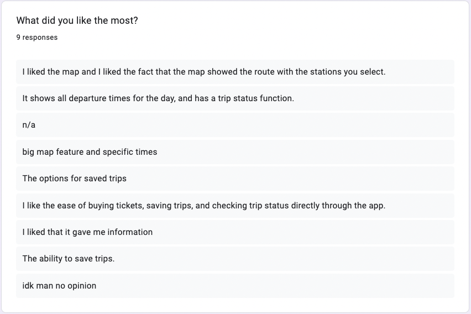Screen dimensions: 471x314
Task: Click 'saved trips' text in the fifth response
Action: [105, 179]
